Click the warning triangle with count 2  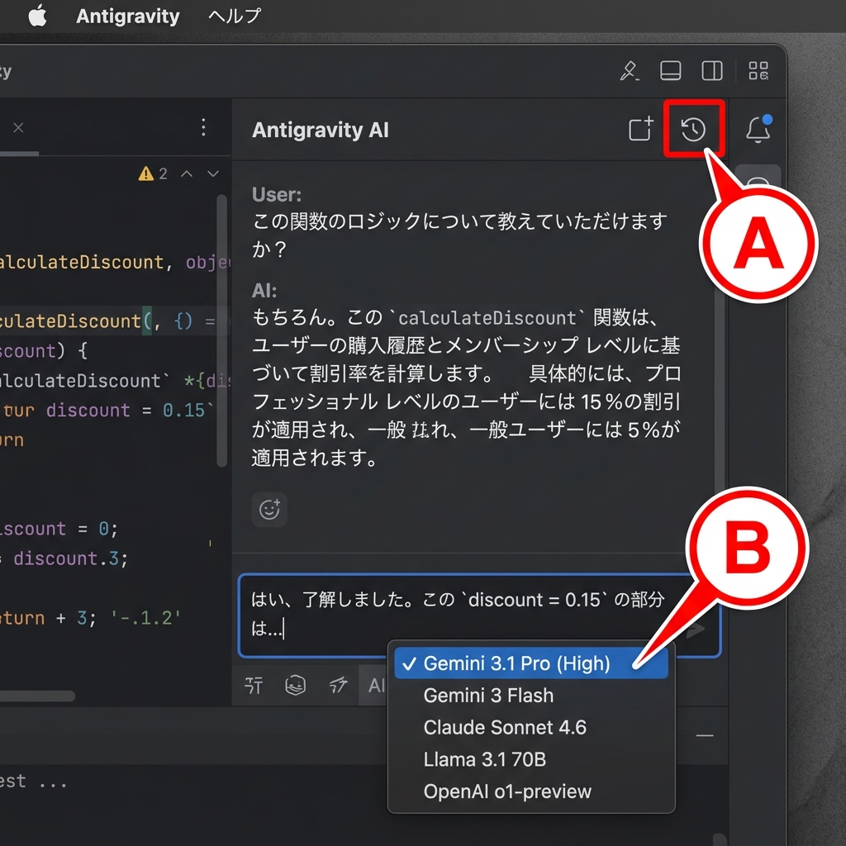tap(153, 173)
